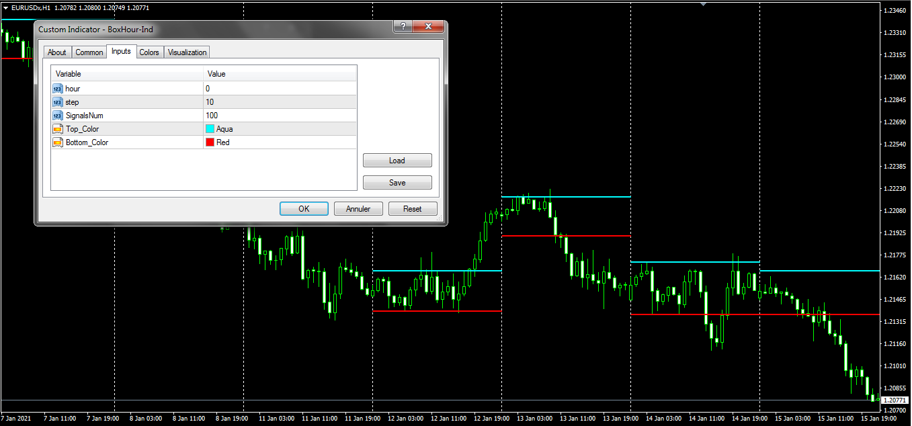Image resolution: width=912 pixels, height=426 pixels.
Task: Select the step value 10 cell
Action: point(280,102)
